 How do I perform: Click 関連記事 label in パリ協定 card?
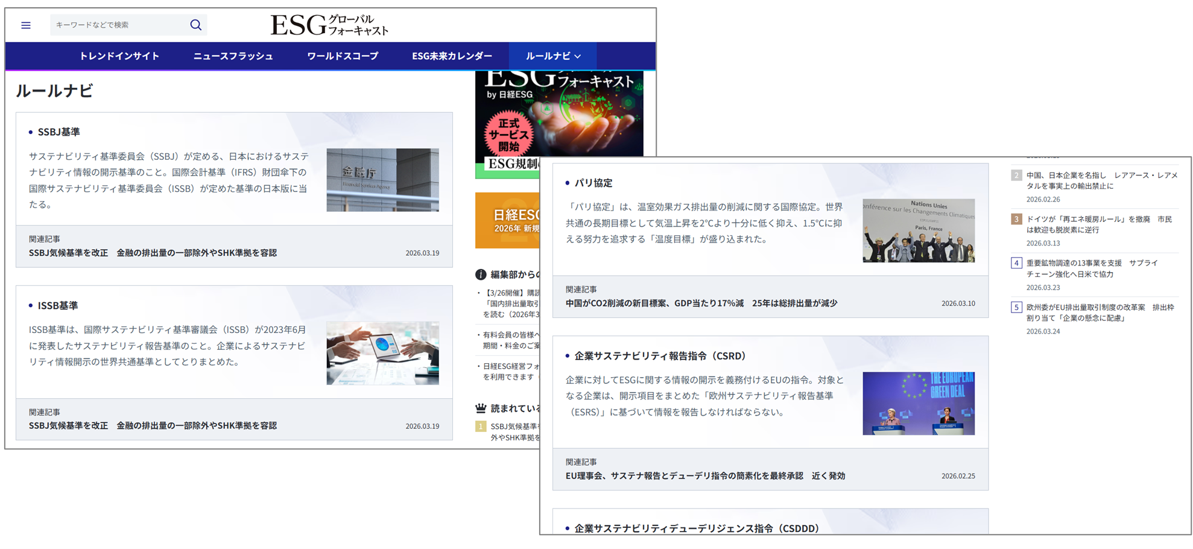[x=581, y=290]
